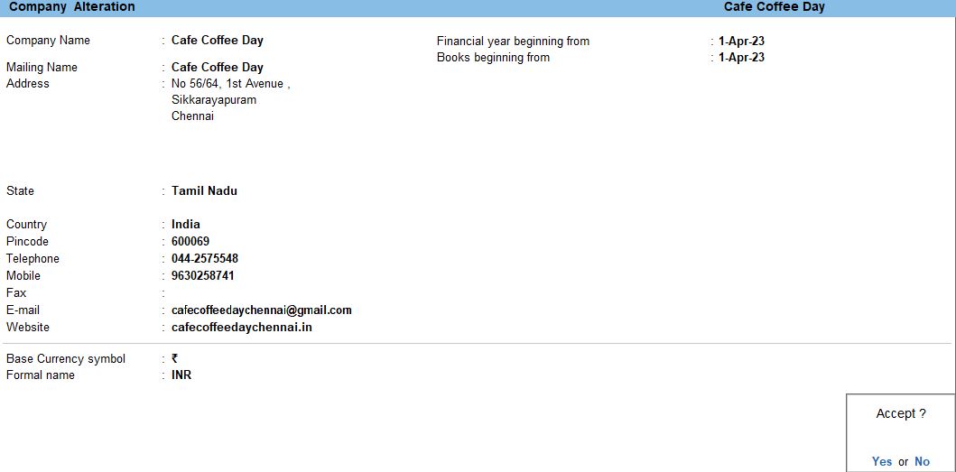This screenshot has height=472, width=956.
Task: Choose No in the Accept prompt
Action: pos(922,462)
